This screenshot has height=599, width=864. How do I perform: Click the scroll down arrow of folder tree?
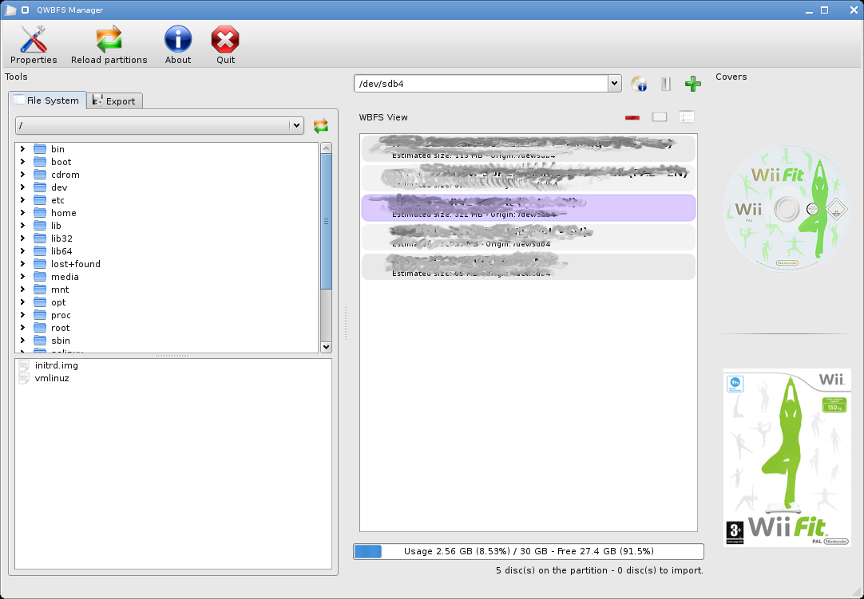pos(327,347)
